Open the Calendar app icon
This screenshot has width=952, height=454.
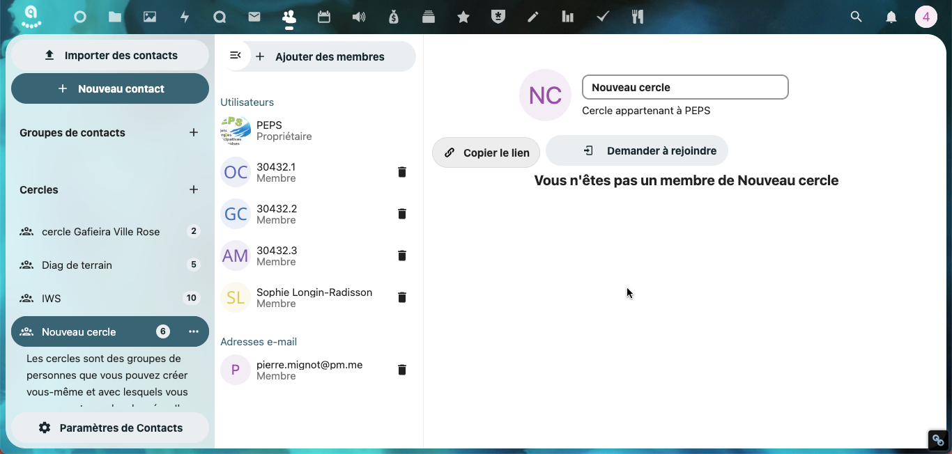324,17
